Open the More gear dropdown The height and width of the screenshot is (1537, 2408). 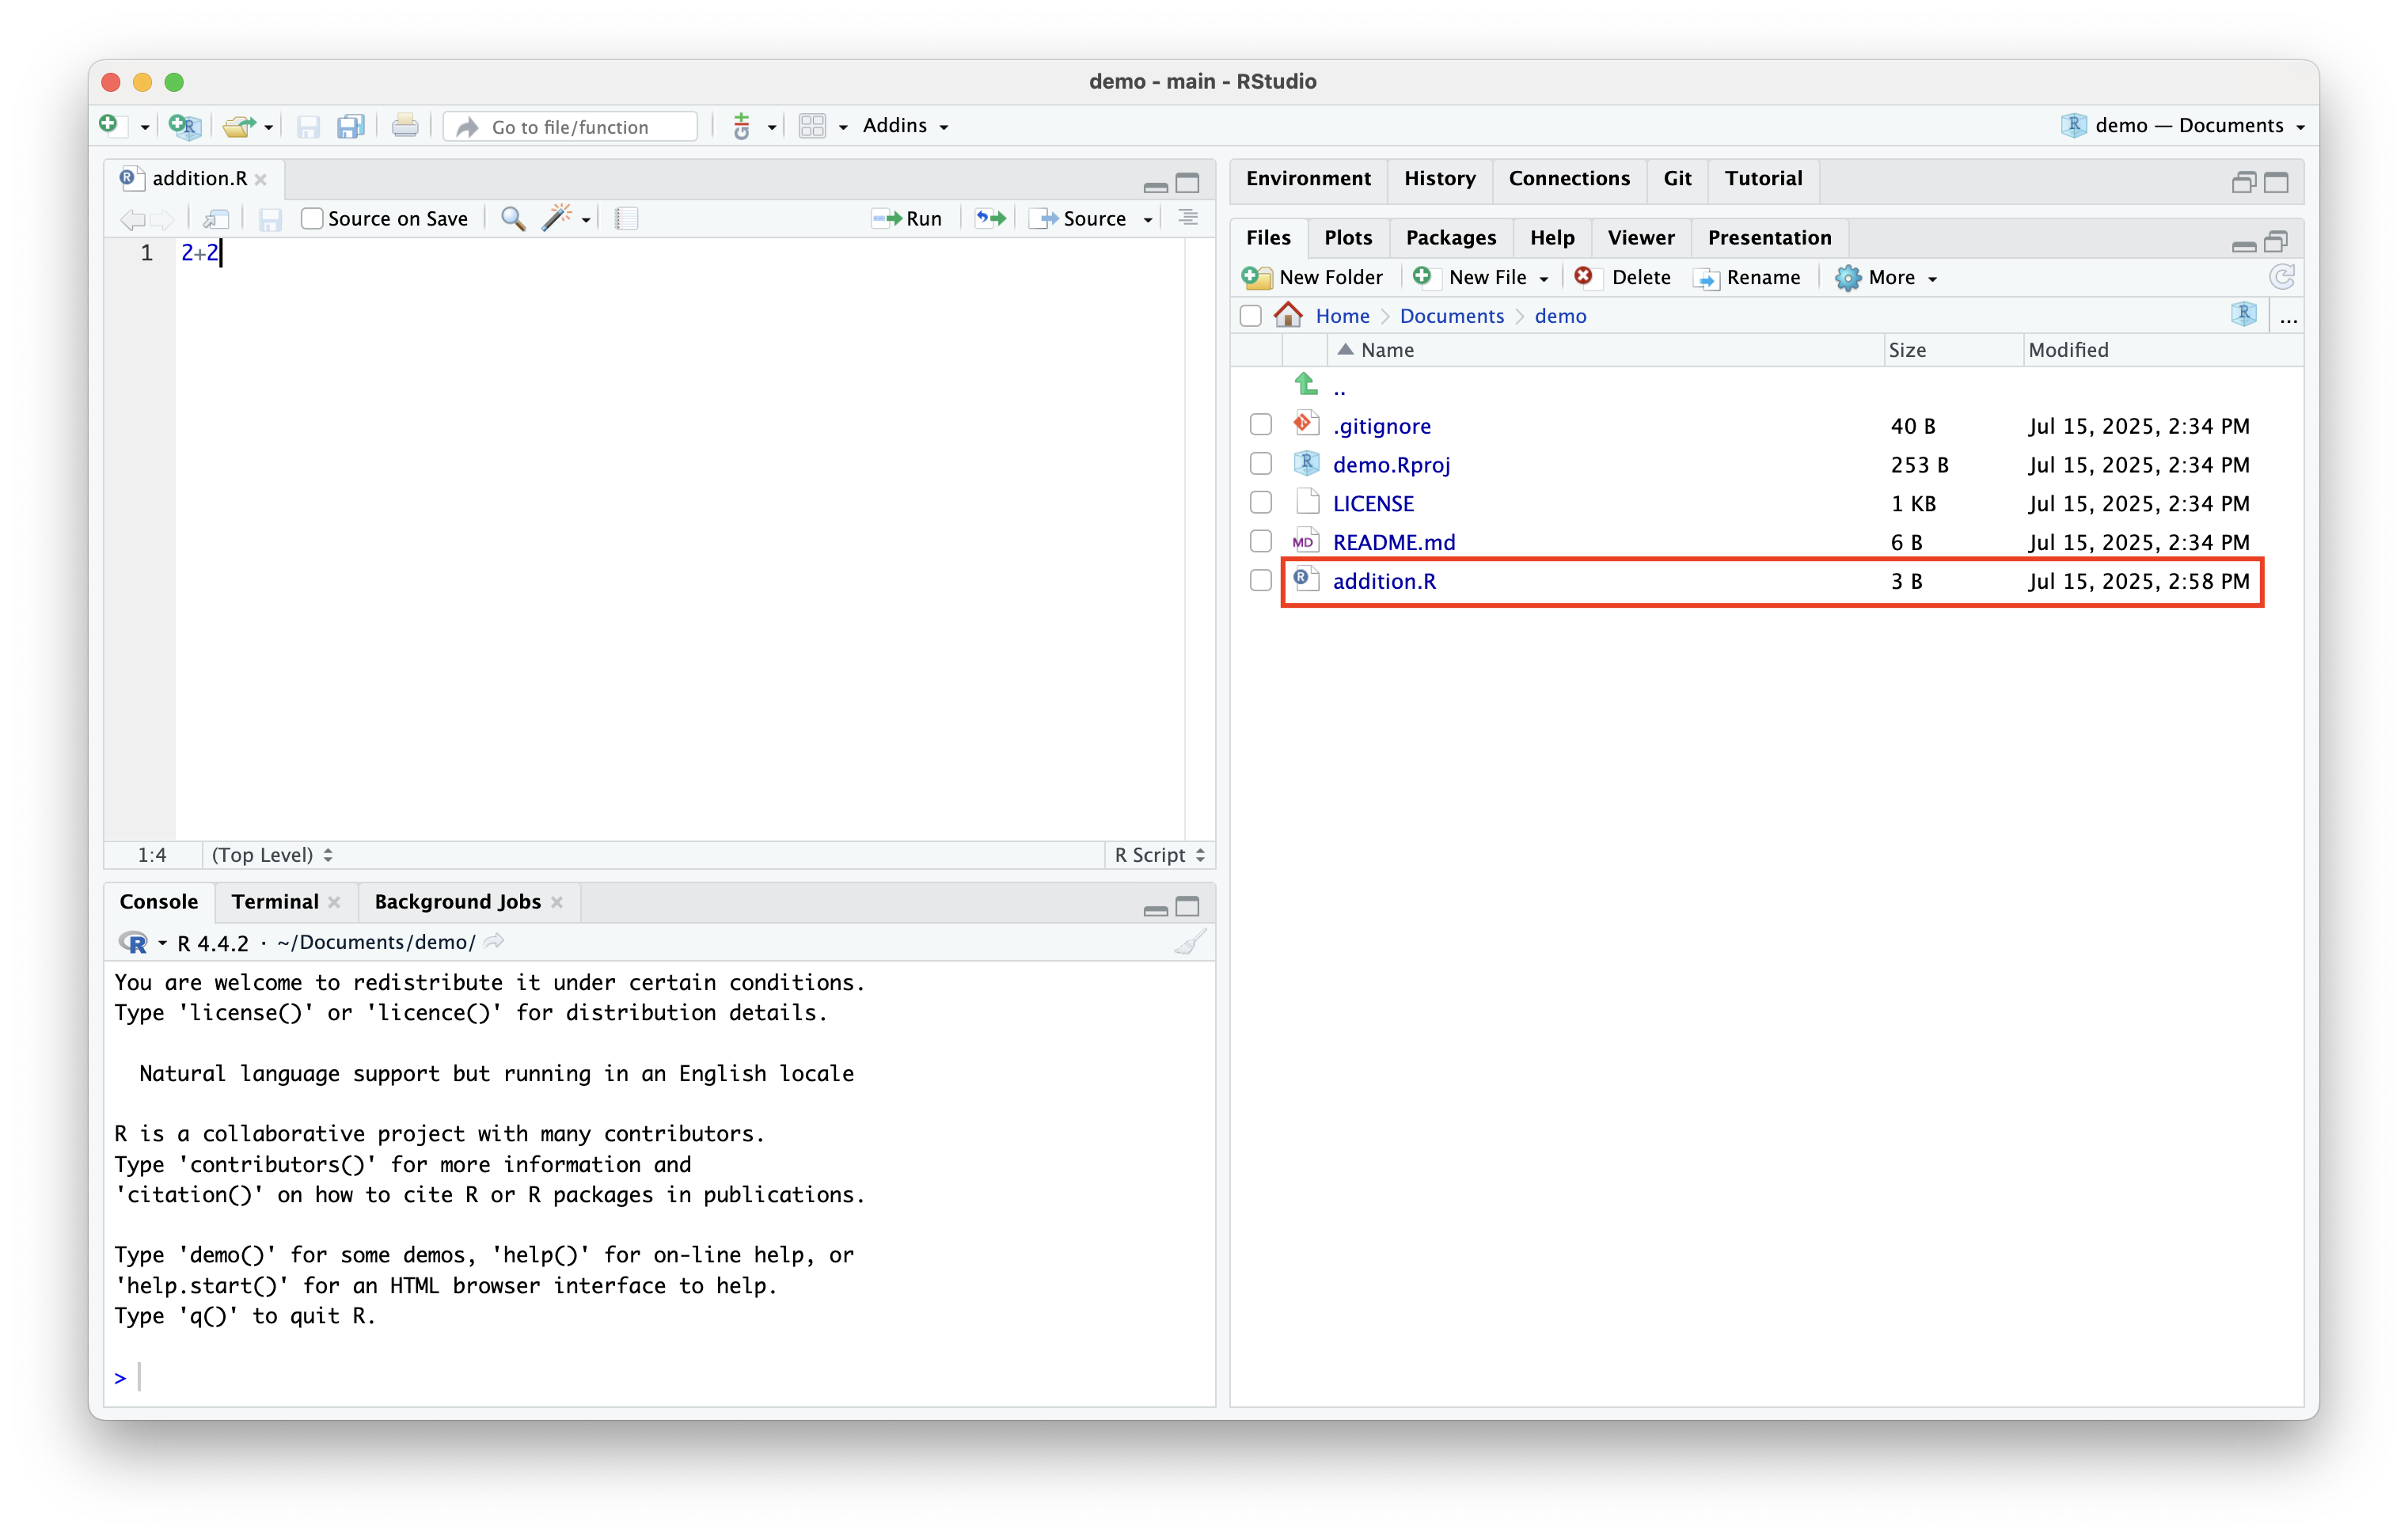[x=1888, y=277]
